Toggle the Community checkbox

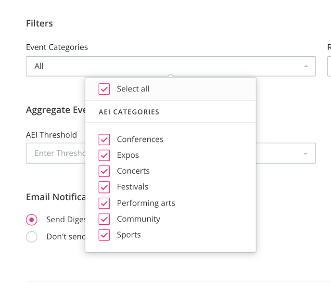point(104,219)
